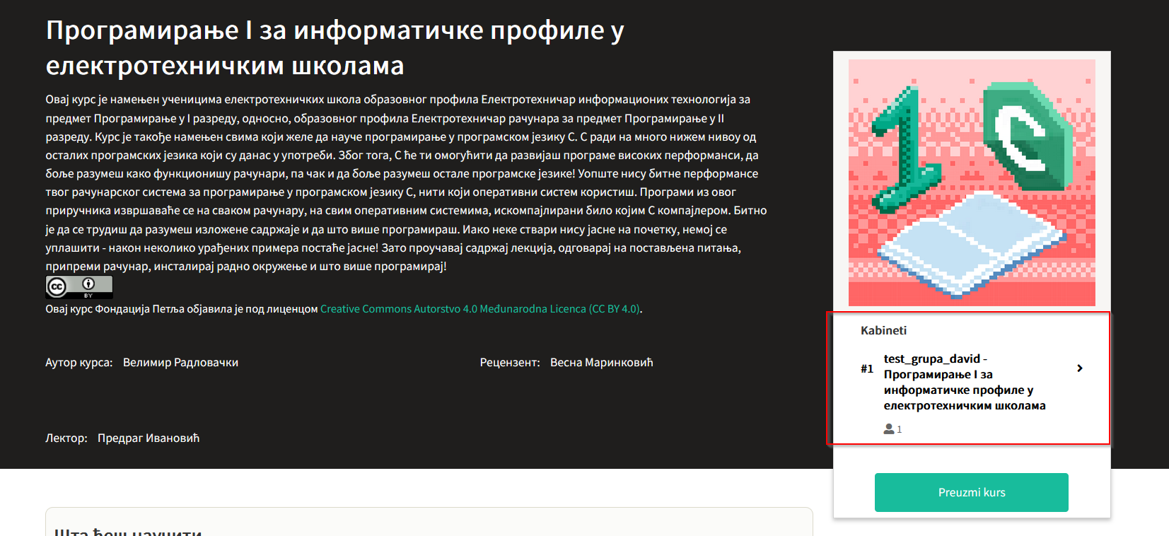Click the member count number in Kabineti
The width and height of the screenshot is (1169, 536).
click(900, 429)
